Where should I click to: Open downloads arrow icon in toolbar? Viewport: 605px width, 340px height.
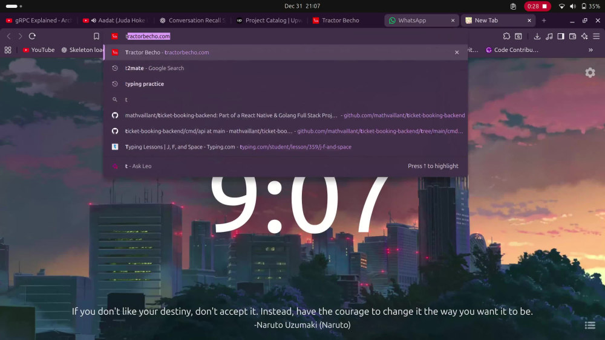point(537,36)
